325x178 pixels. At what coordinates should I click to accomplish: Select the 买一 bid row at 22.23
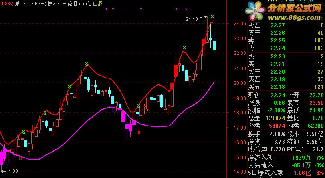(286, 56)
